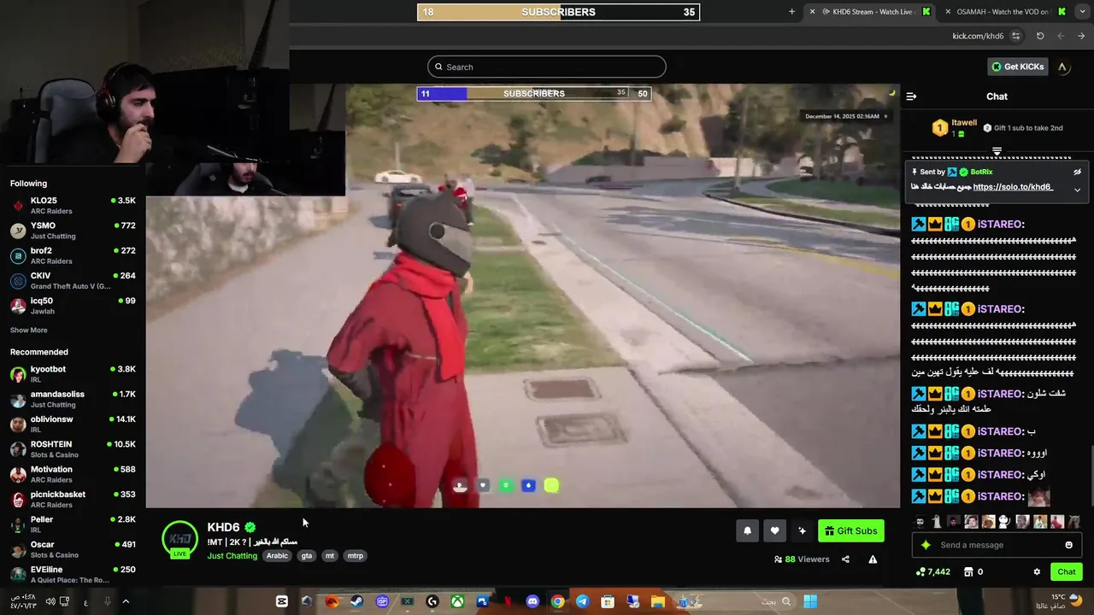Open Telegram from the taskbar
Viewport: 1094px width, 615px height.
point(582,601)
